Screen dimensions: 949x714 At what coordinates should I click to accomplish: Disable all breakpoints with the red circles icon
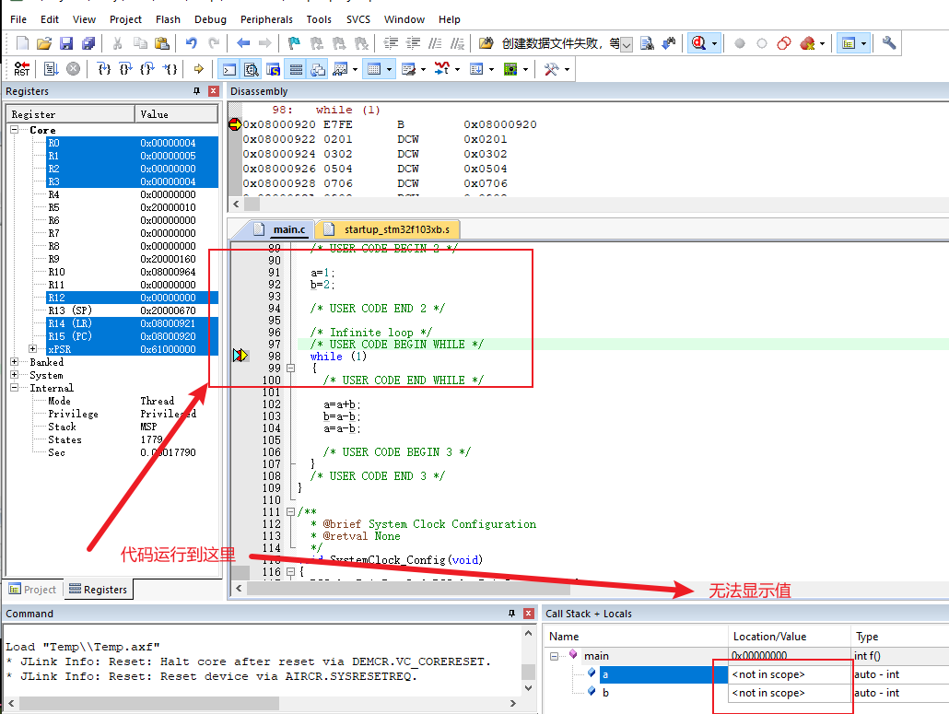coord(784,43)
